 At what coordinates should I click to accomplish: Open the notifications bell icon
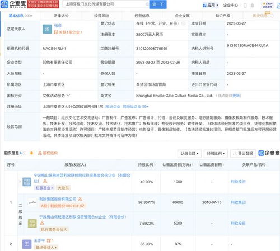(x=252, y=6)
